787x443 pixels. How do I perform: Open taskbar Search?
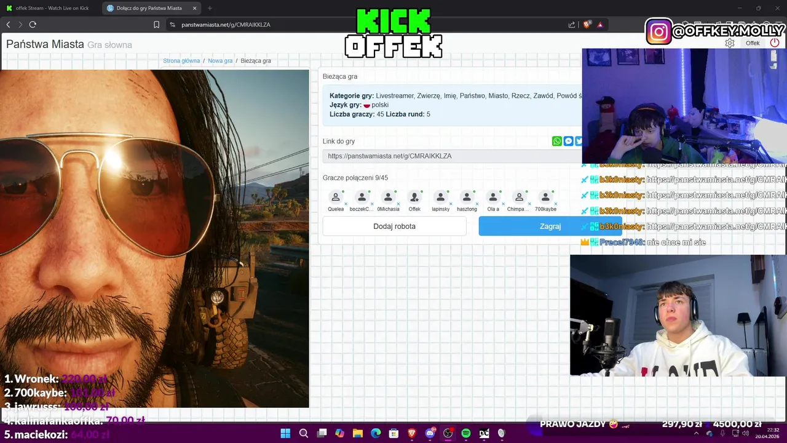tap(304, 433)
